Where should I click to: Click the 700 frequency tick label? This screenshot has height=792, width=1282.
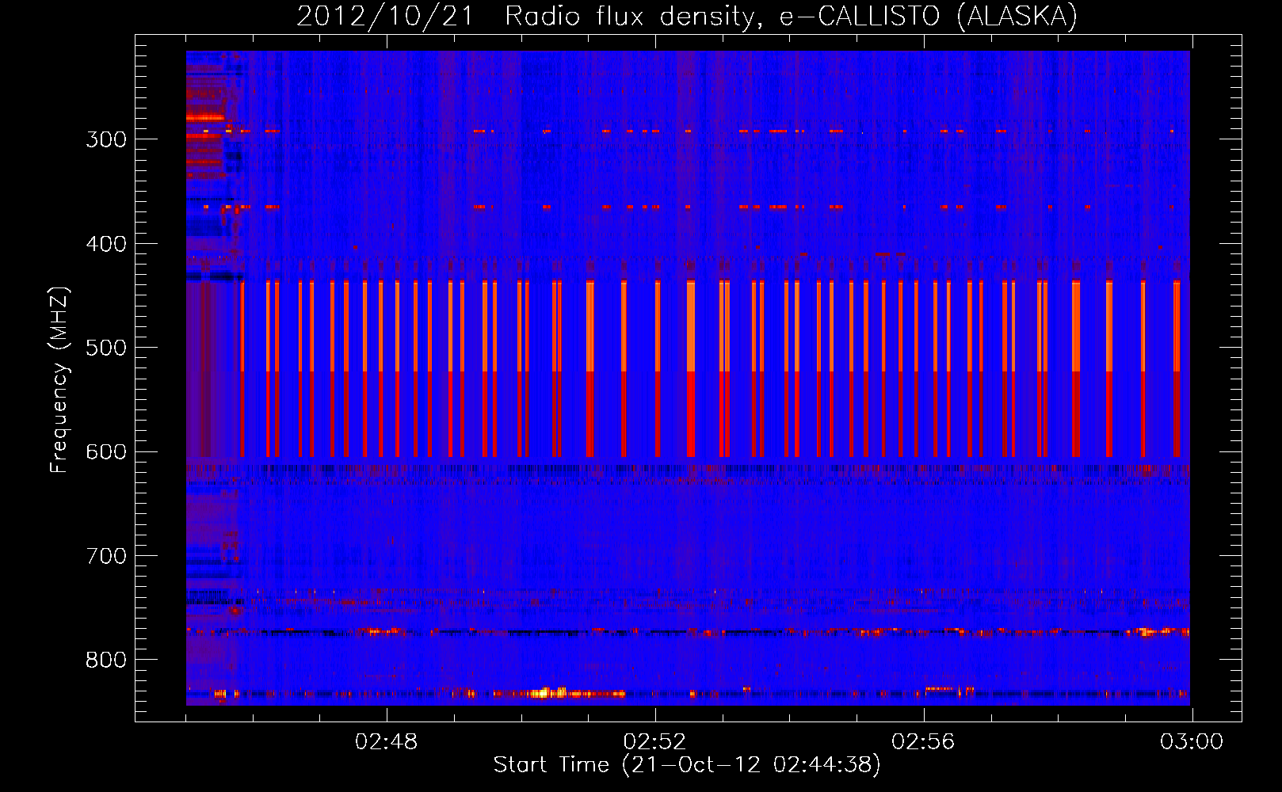click(106, 556)
